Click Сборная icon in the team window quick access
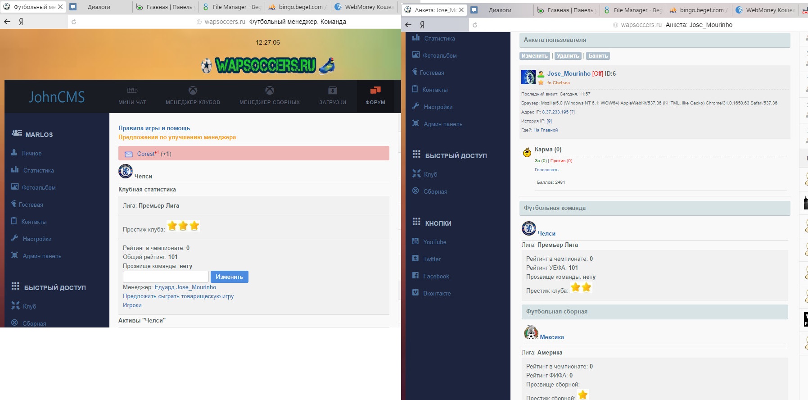The width and height of the screenshot is (808, 400). 14,323
